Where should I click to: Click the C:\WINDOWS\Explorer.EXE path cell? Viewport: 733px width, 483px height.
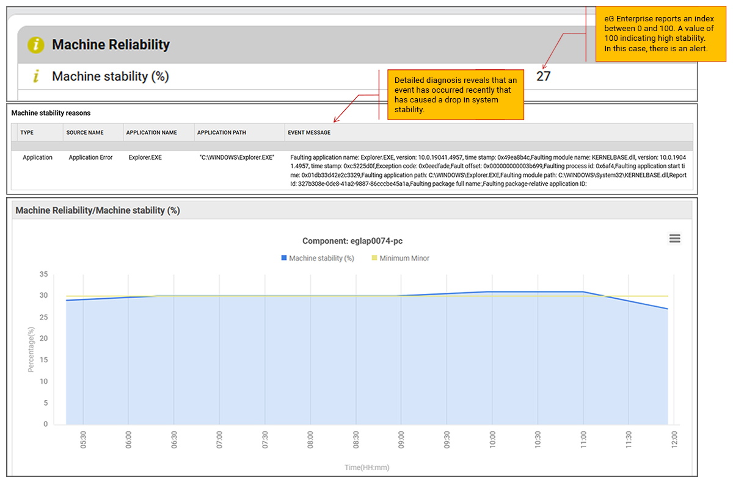pos(237,157)
